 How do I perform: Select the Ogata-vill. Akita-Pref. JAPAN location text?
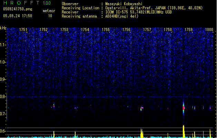coord(154,8)
